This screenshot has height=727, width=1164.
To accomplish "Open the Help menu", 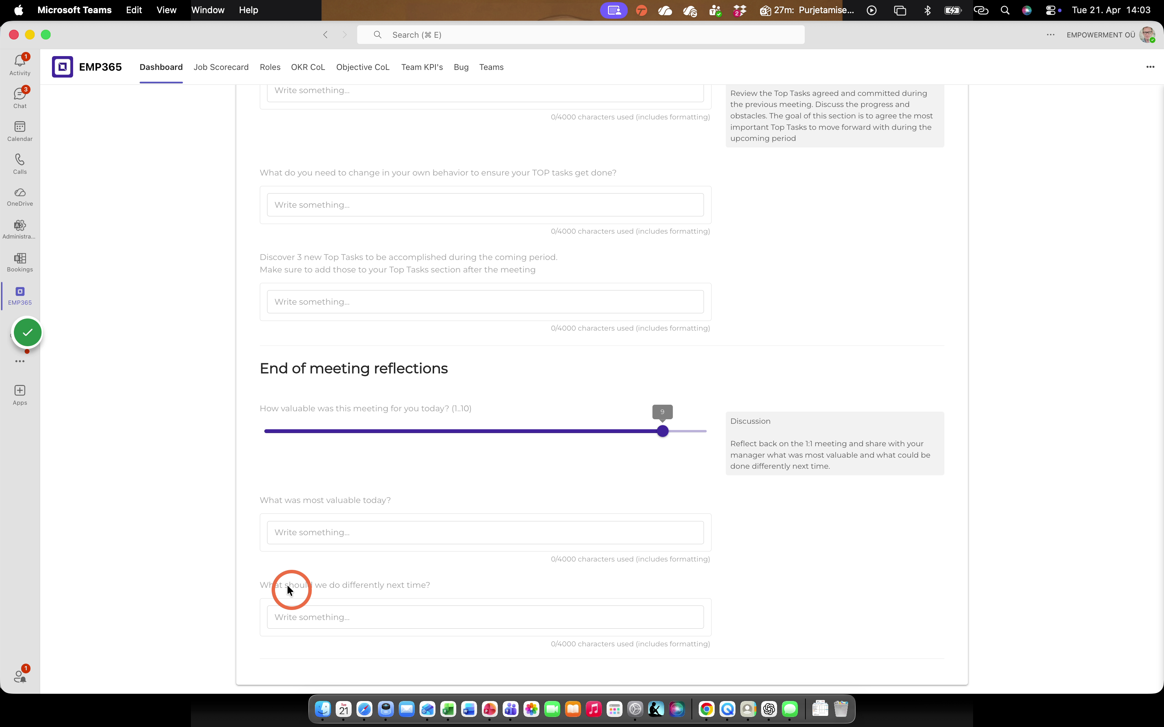I will pos(248,10).
